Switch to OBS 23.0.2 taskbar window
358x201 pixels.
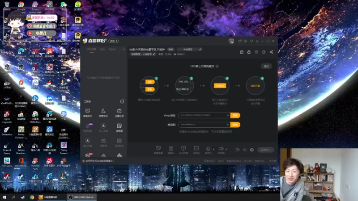pyautogui.click(x=82, y=197)
